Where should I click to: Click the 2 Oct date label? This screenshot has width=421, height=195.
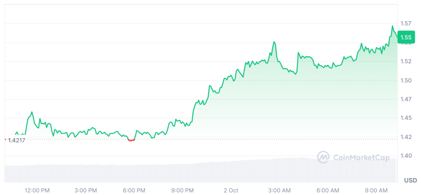coord(231,190)
